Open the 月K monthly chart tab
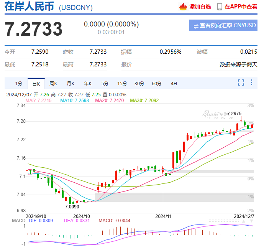Viewport: 264px width, 246px height. (x=71, y=83)
